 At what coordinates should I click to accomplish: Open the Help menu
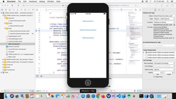coord(58,1)
